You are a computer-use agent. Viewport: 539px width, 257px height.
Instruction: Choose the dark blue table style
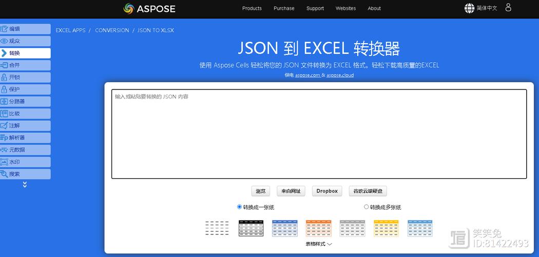point(284,228)
